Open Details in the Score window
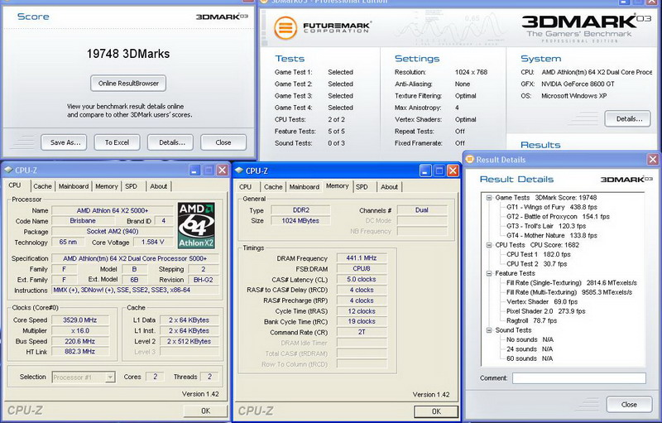The height and width of the screenshot is (423, 662). point(170,142)
